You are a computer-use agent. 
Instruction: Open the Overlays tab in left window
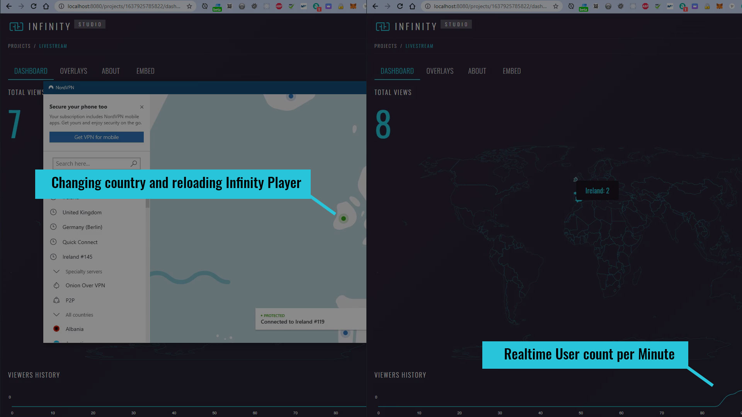click(73, 71)
